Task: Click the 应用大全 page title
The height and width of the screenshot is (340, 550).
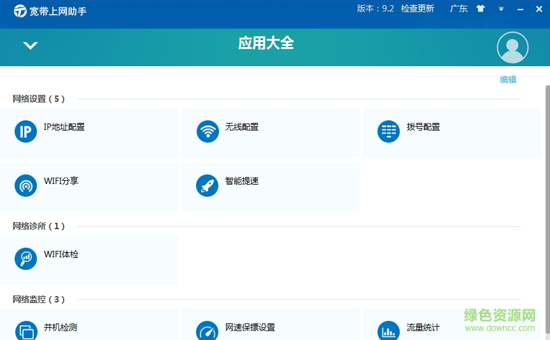Action: click(x=266, y=43)
